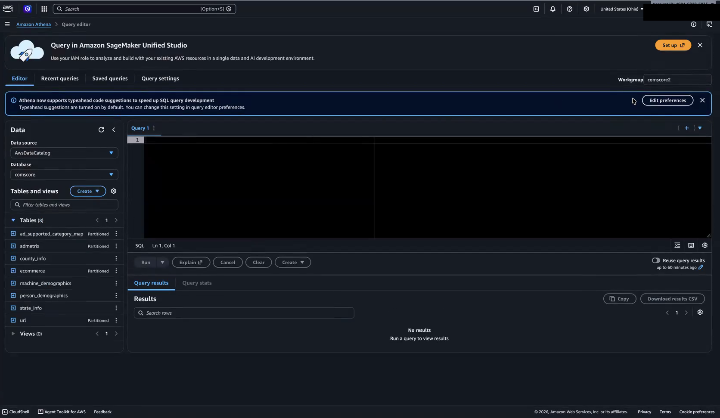The image size is (720, 418).
Task: Toggle Reuse query results switch
Action: point(656,260)
